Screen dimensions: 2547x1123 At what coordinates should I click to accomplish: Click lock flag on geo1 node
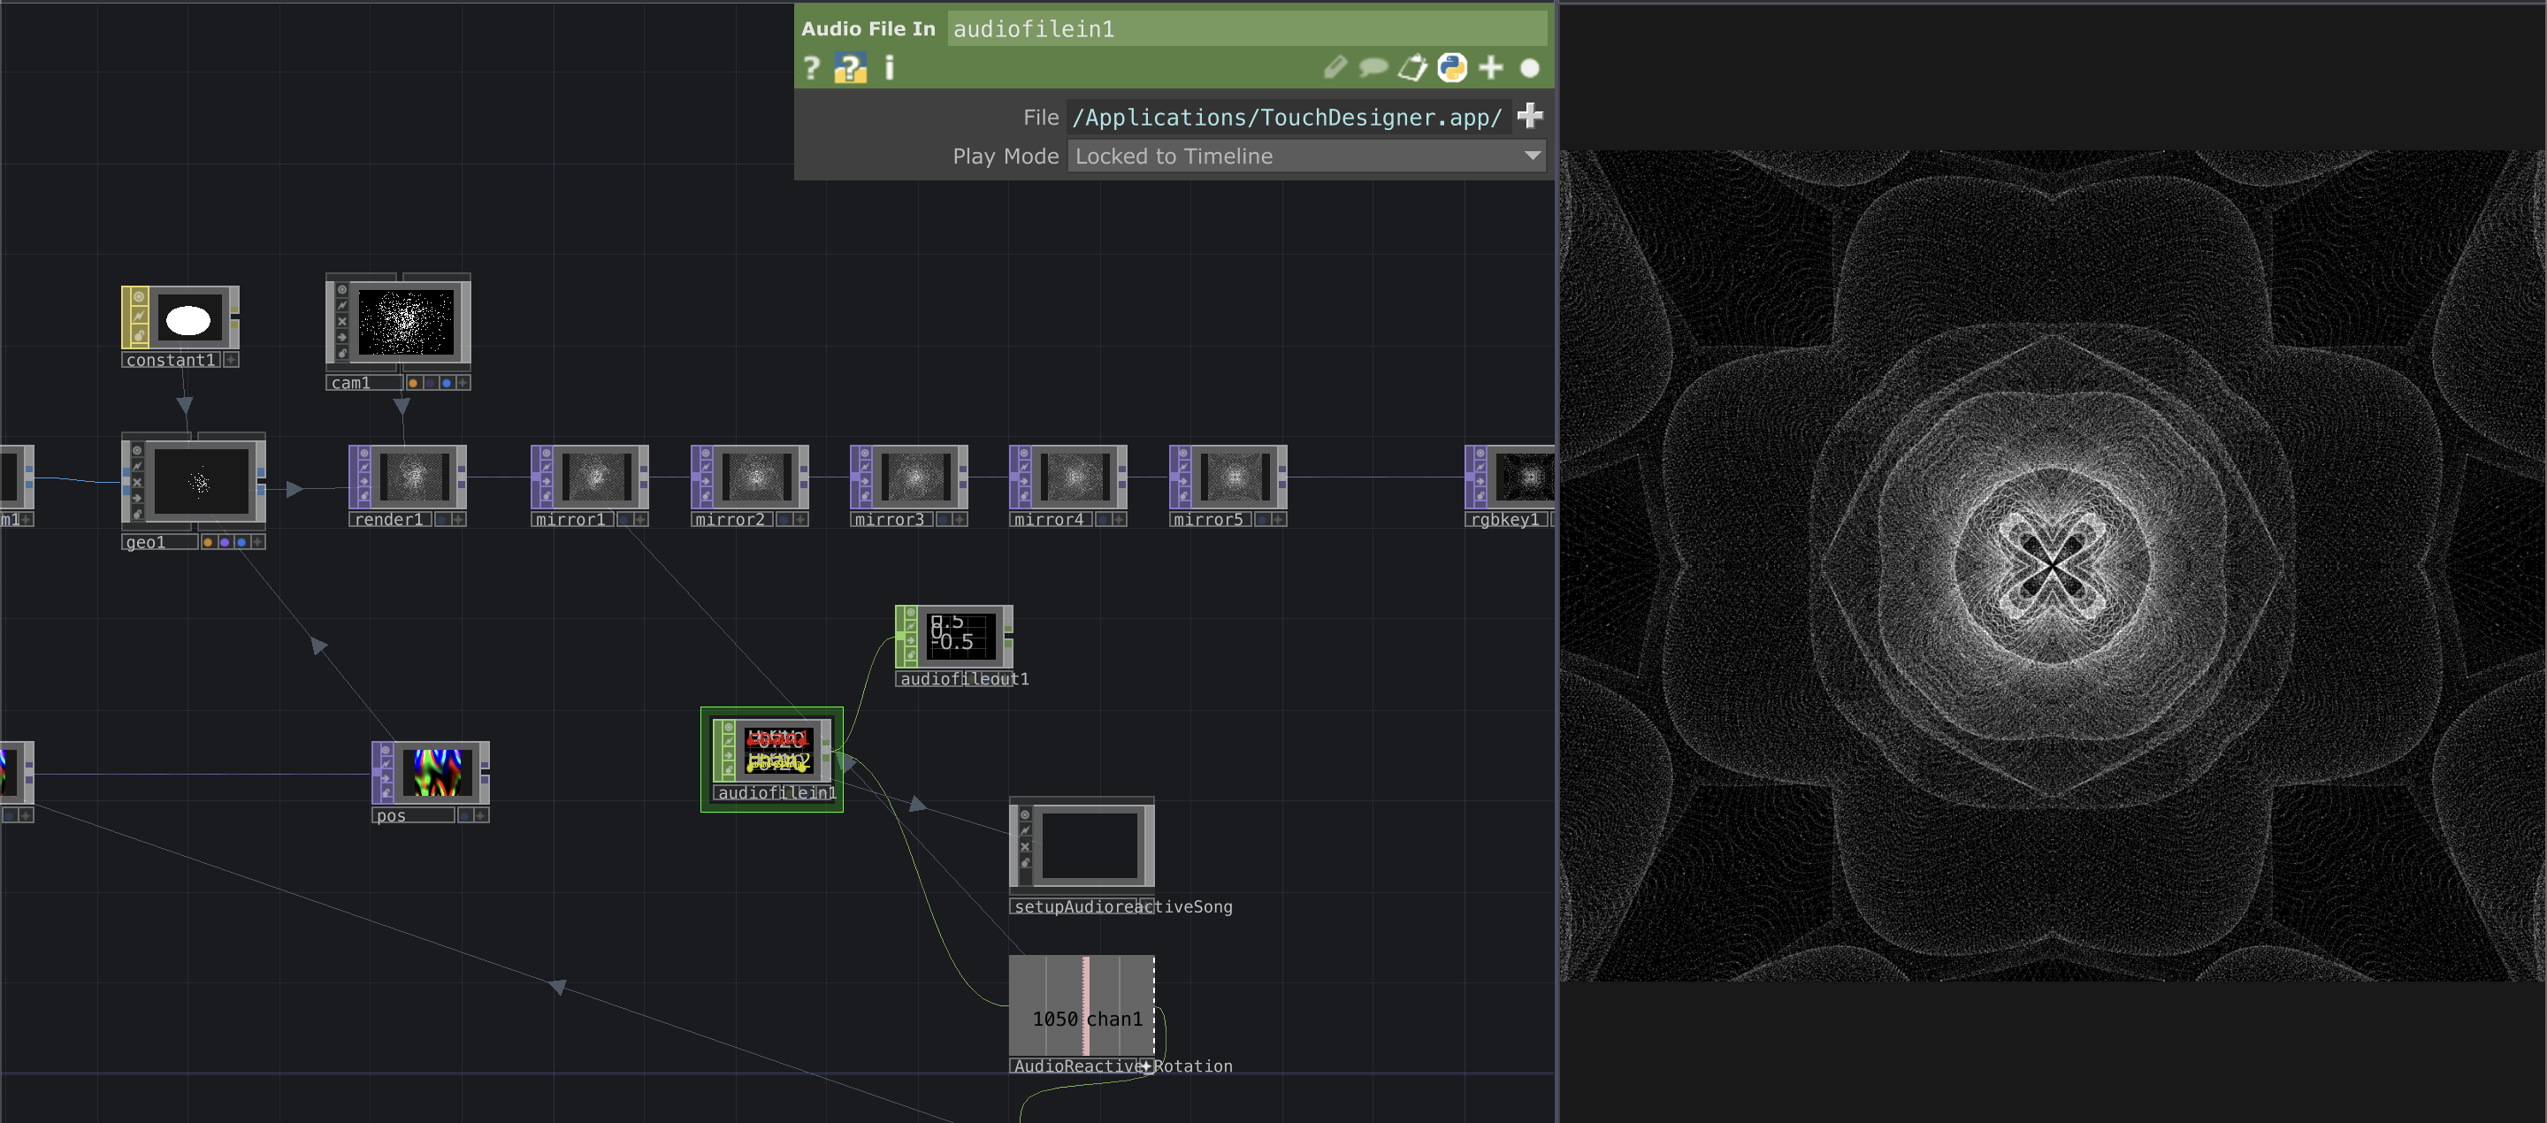137,514
